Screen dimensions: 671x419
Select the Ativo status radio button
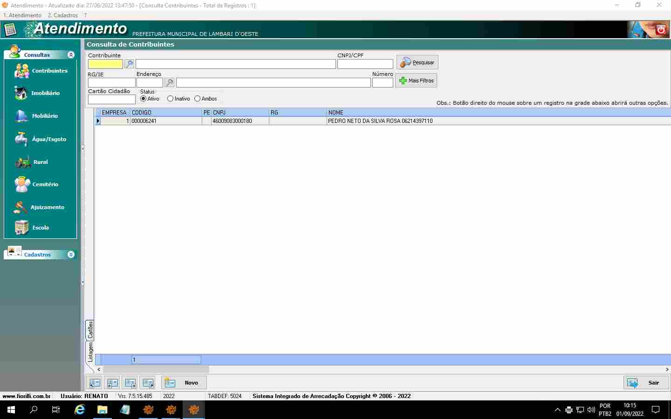click(144, 99)
